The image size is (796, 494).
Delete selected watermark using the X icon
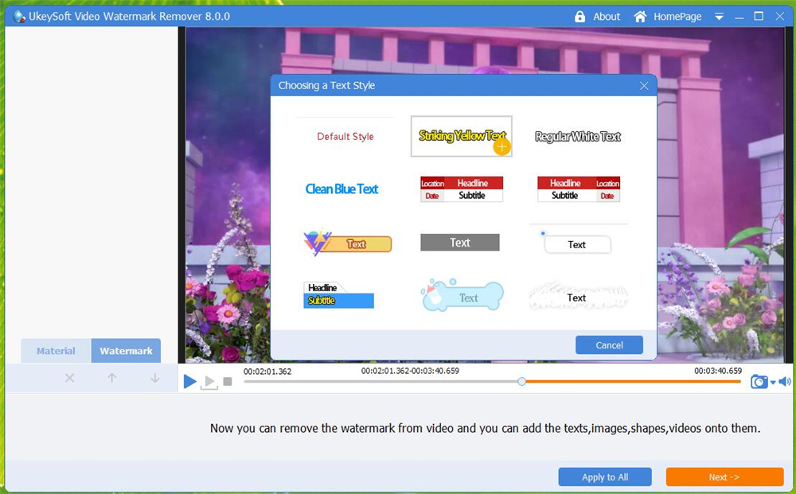pos(69,378)
